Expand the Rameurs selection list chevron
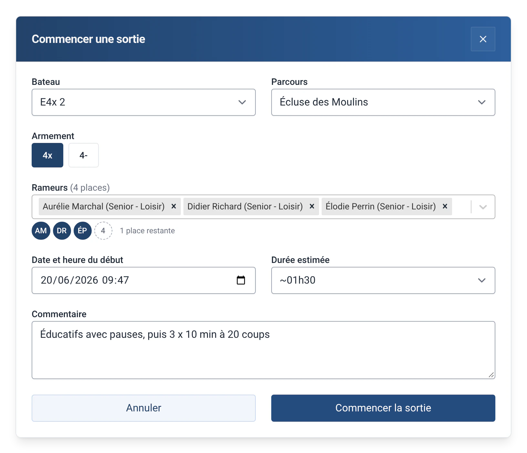This screenshot has width=527, height=453. pos(483,207)
